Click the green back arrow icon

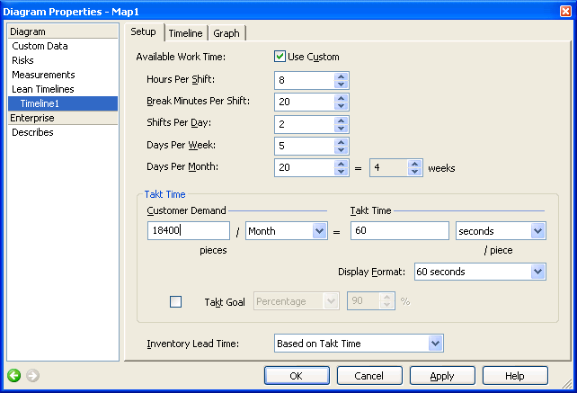14,375
